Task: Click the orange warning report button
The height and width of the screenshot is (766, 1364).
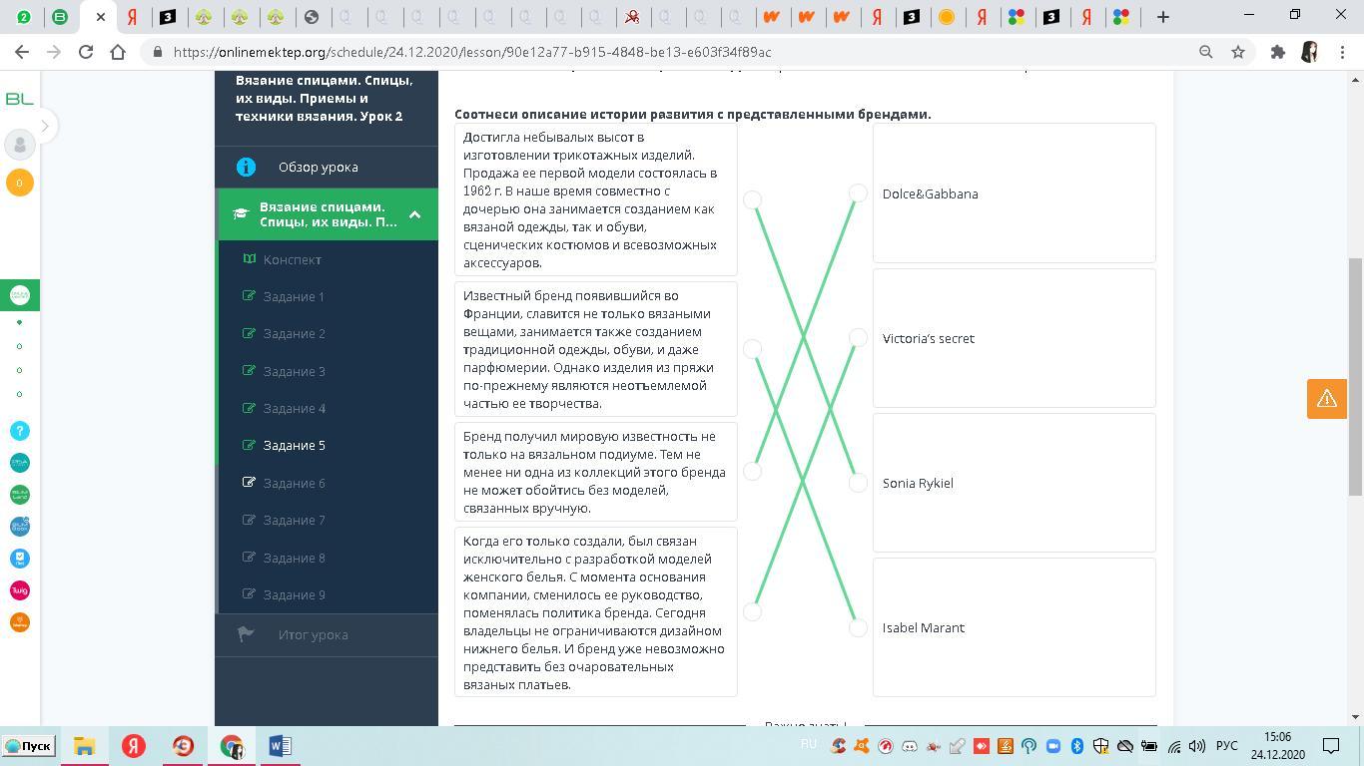Action: tap(1327, 398)
